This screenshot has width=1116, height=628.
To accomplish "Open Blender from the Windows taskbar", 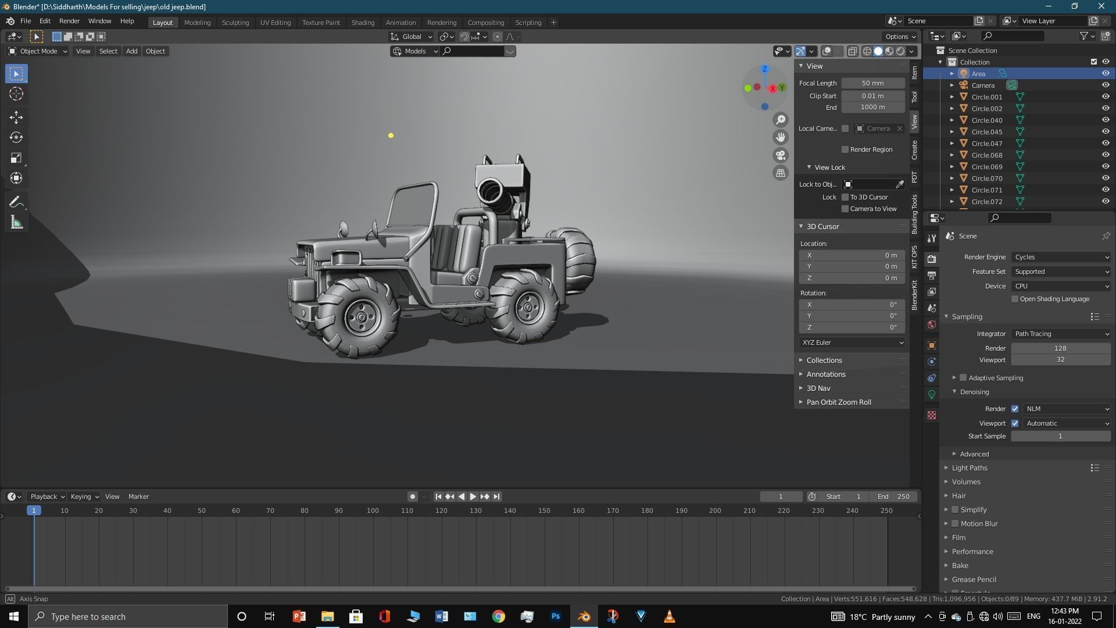I will (584, 616).
